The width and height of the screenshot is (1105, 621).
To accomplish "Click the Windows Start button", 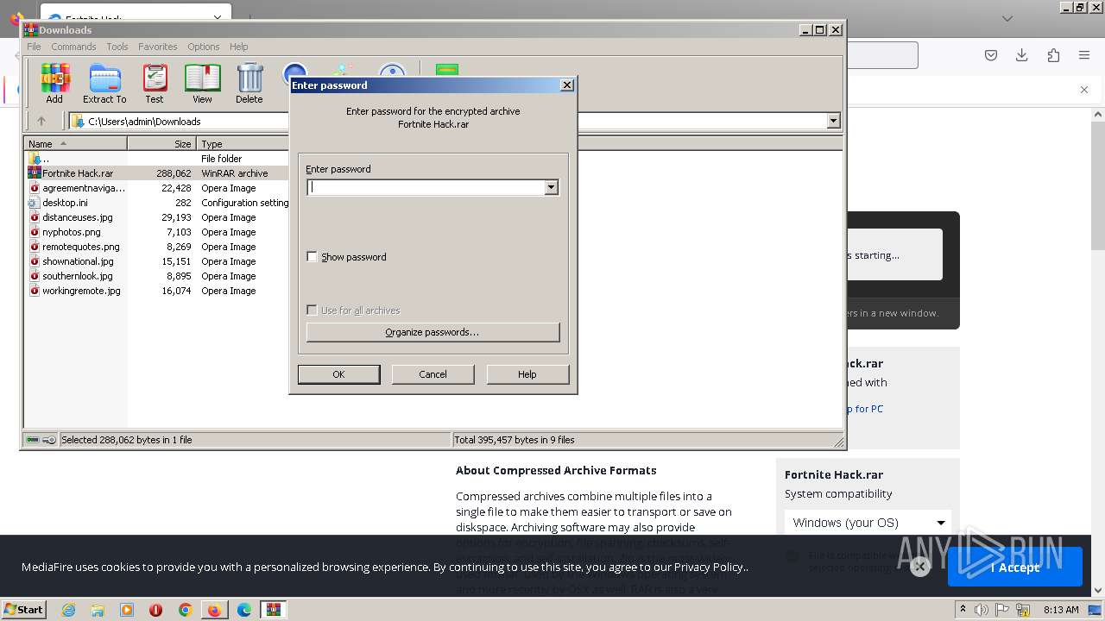I will tap(23, 609).
